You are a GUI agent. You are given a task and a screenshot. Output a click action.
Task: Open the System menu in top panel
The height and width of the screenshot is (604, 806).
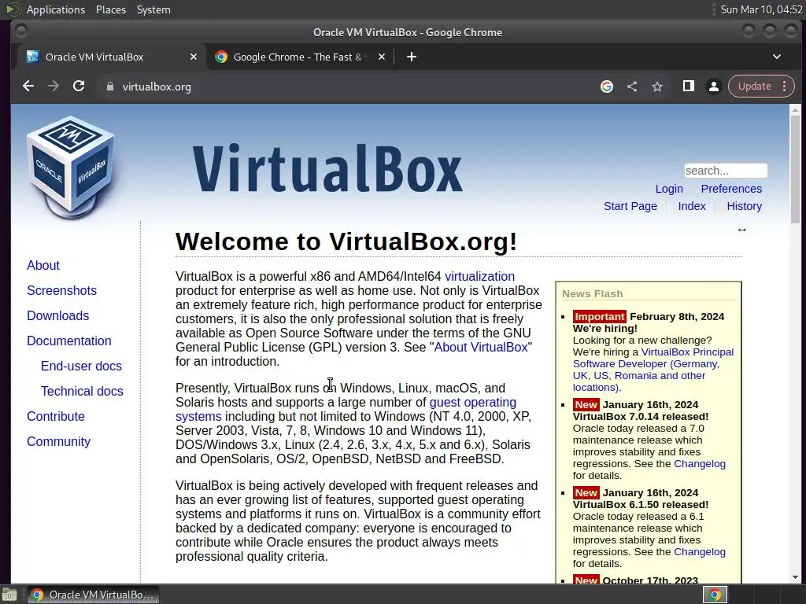(x=153, y=9)
